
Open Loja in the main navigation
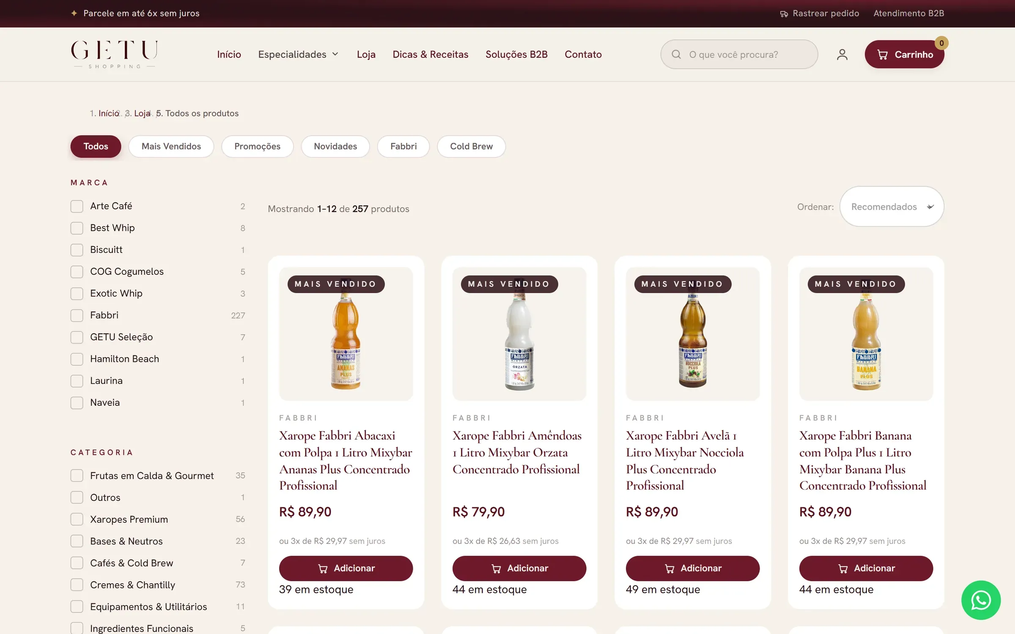pyautogui.click(x=366, y=55)
